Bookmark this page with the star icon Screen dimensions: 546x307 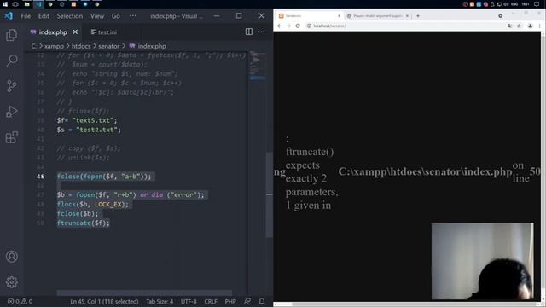click(x=520, y=26)
